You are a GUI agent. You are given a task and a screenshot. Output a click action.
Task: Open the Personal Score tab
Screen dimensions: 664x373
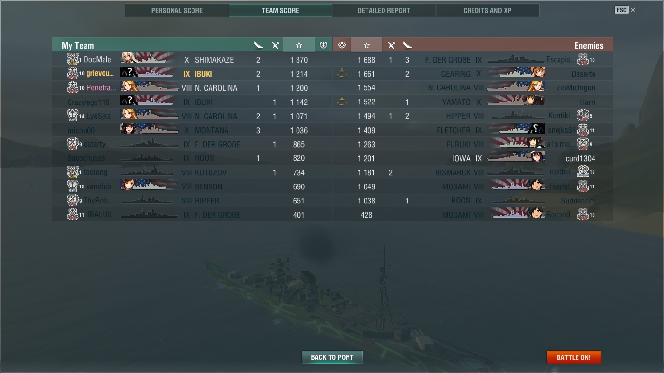coord(177,10)
